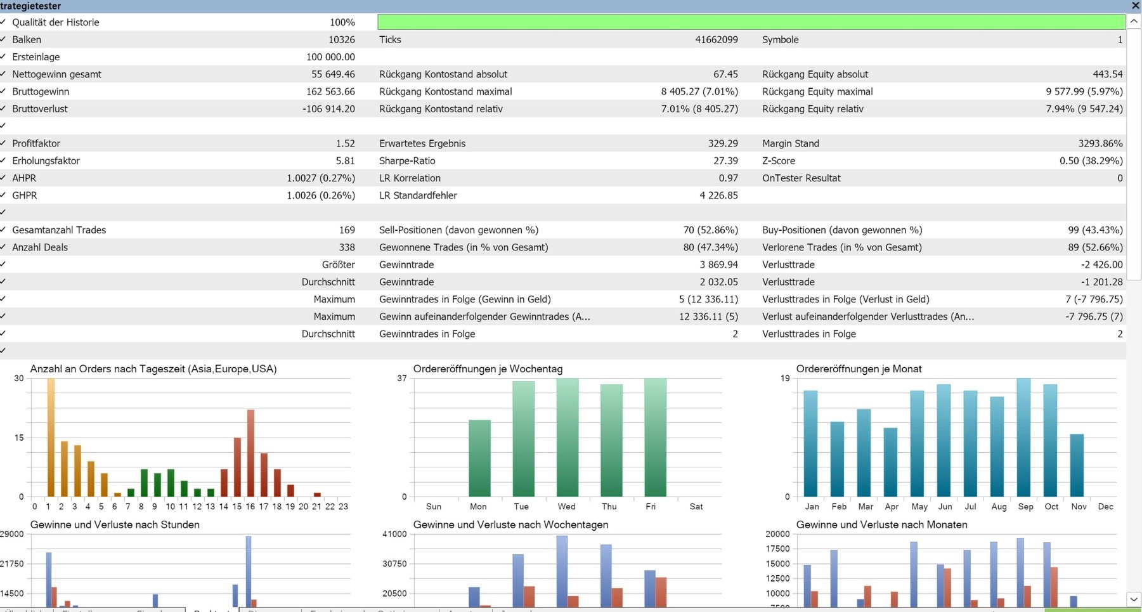This screenshot has width=1142, height=612.
Task: Click the Nov bar in Ordereröffnungen je Monat
Action: click(x=1077, y=466)
